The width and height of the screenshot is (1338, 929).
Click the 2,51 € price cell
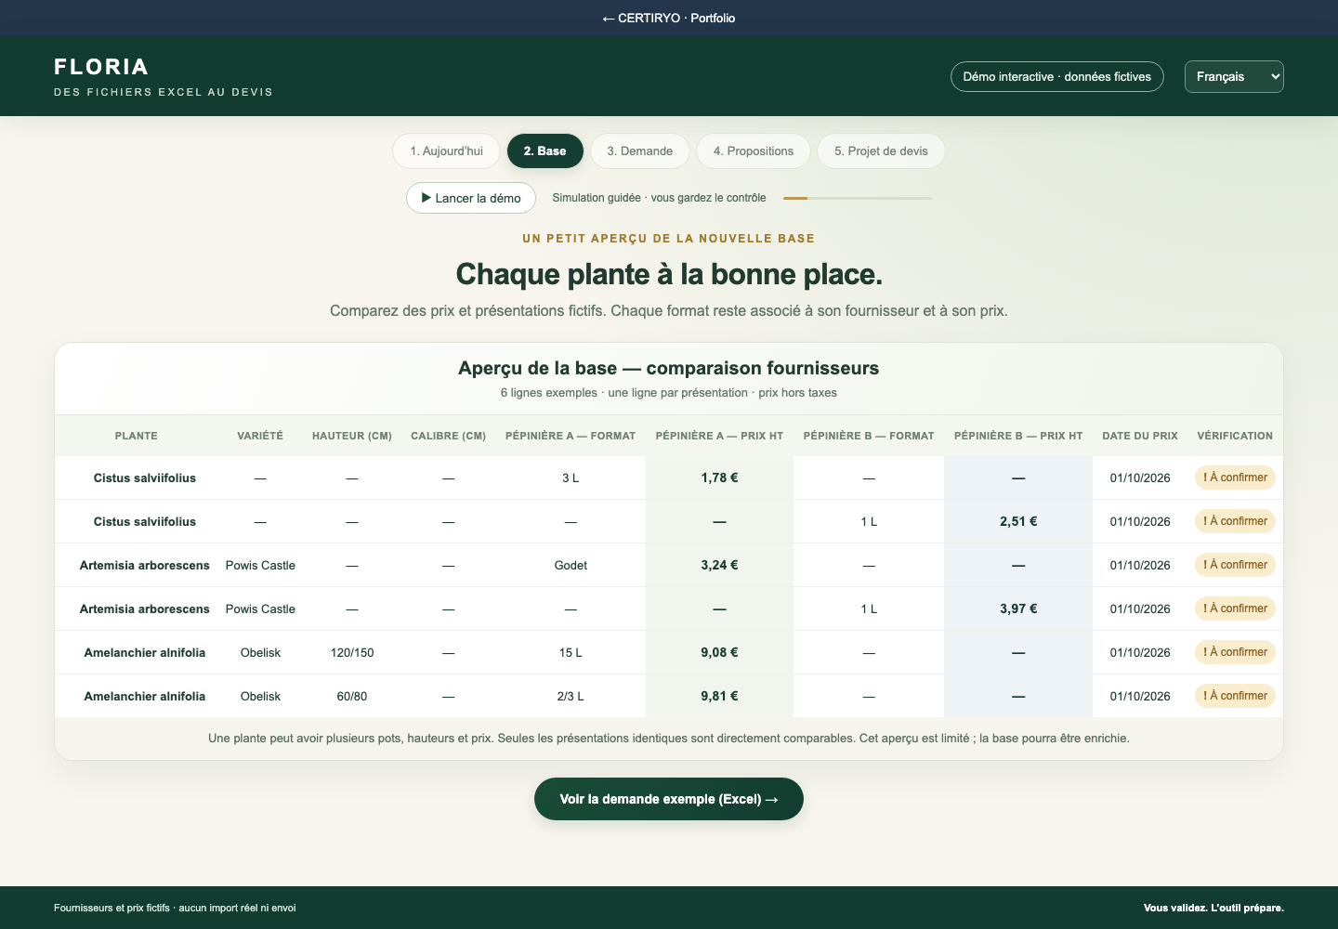coord(1018,521)
